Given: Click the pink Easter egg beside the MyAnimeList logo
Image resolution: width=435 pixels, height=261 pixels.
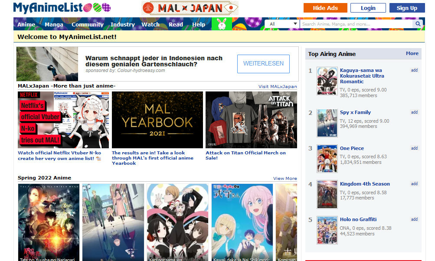Looking at the screenshot, I should [87, 7].
